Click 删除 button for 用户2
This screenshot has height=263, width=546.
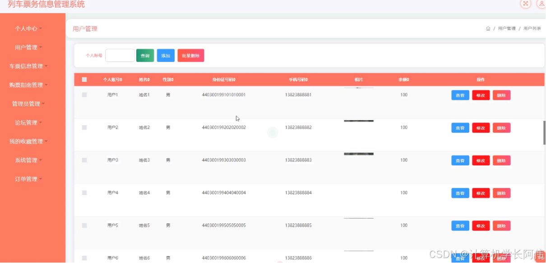tap(502, 128)
